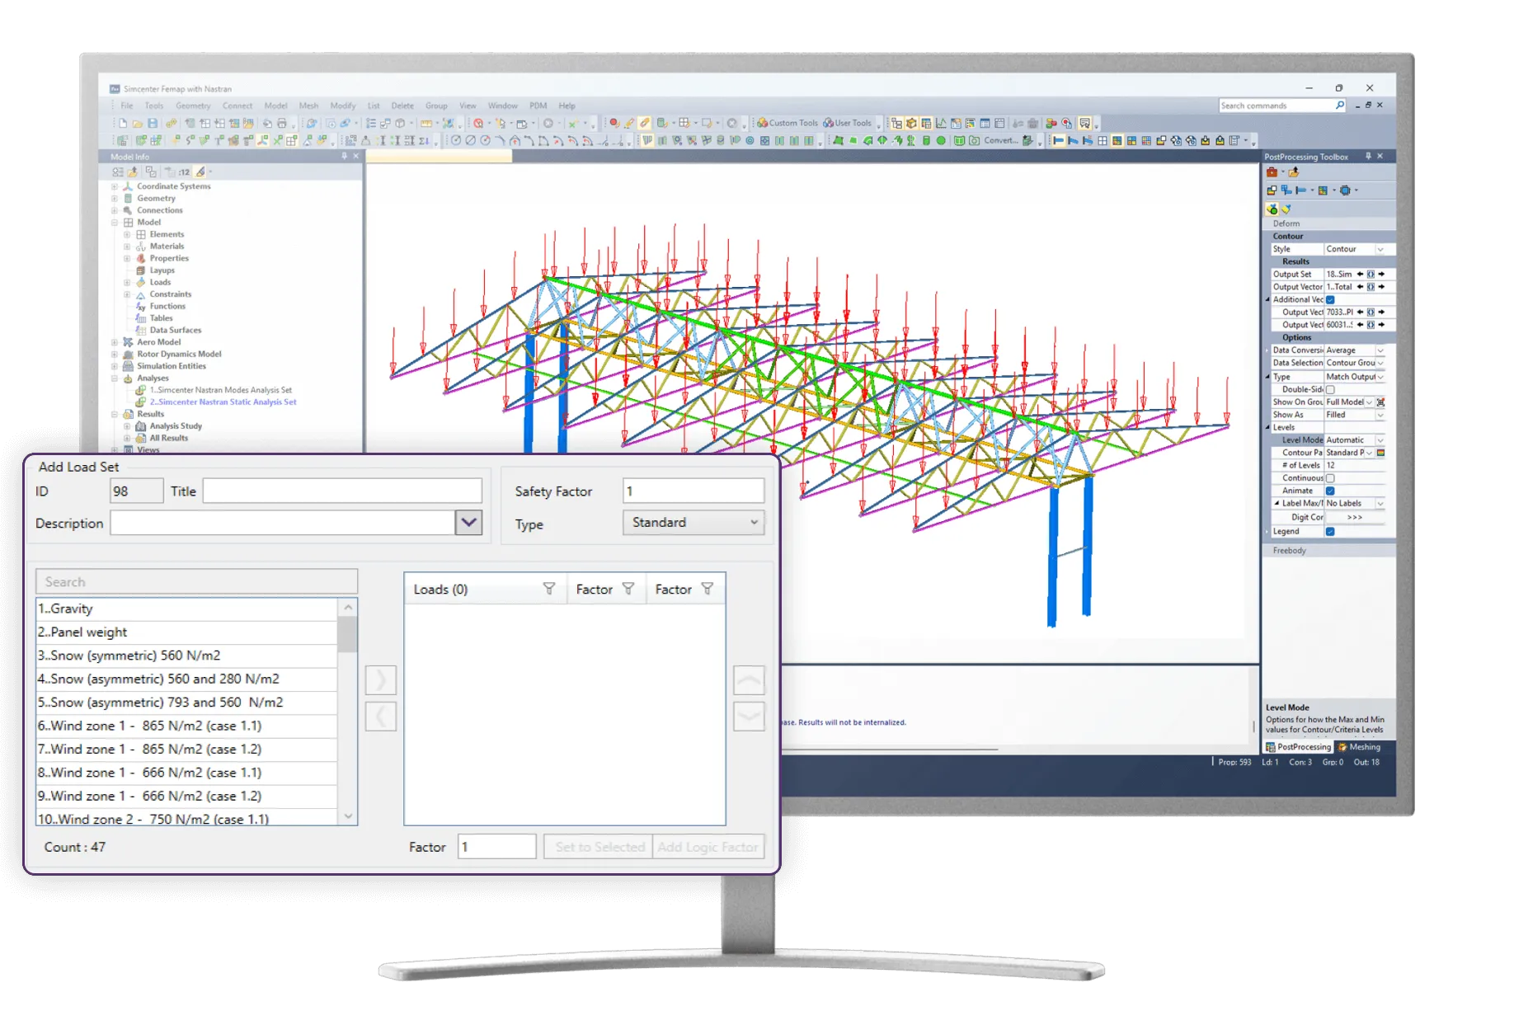Click the move-down arrow beside Loads list
Image resolution: width=1514 pixels, height=1034 pixels.
pyautogui.click(x=749, y=717)
